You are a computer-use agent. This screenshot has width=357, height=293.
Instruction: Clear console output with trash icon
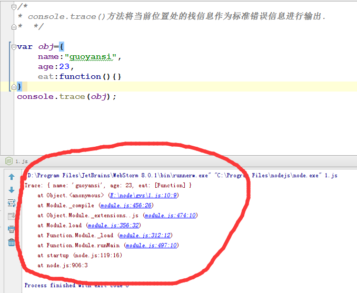click(11, 243)
